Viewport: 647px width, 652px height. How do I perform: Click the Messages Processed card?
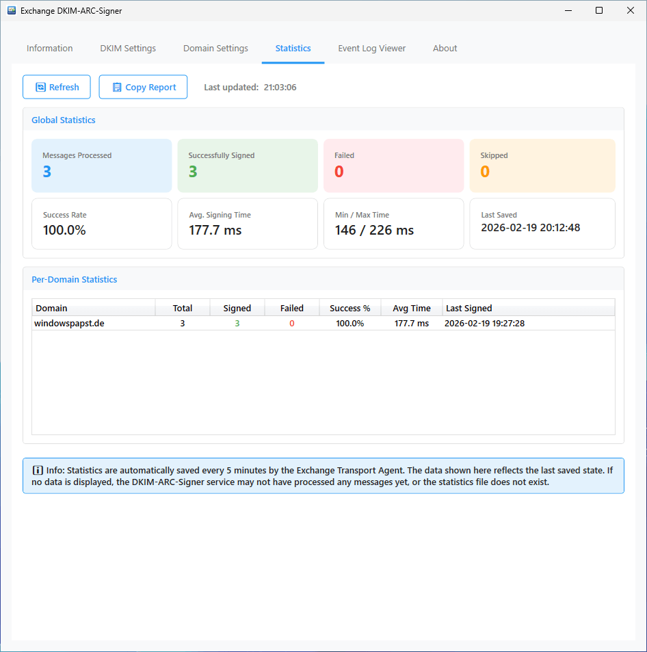click(102, 166)
